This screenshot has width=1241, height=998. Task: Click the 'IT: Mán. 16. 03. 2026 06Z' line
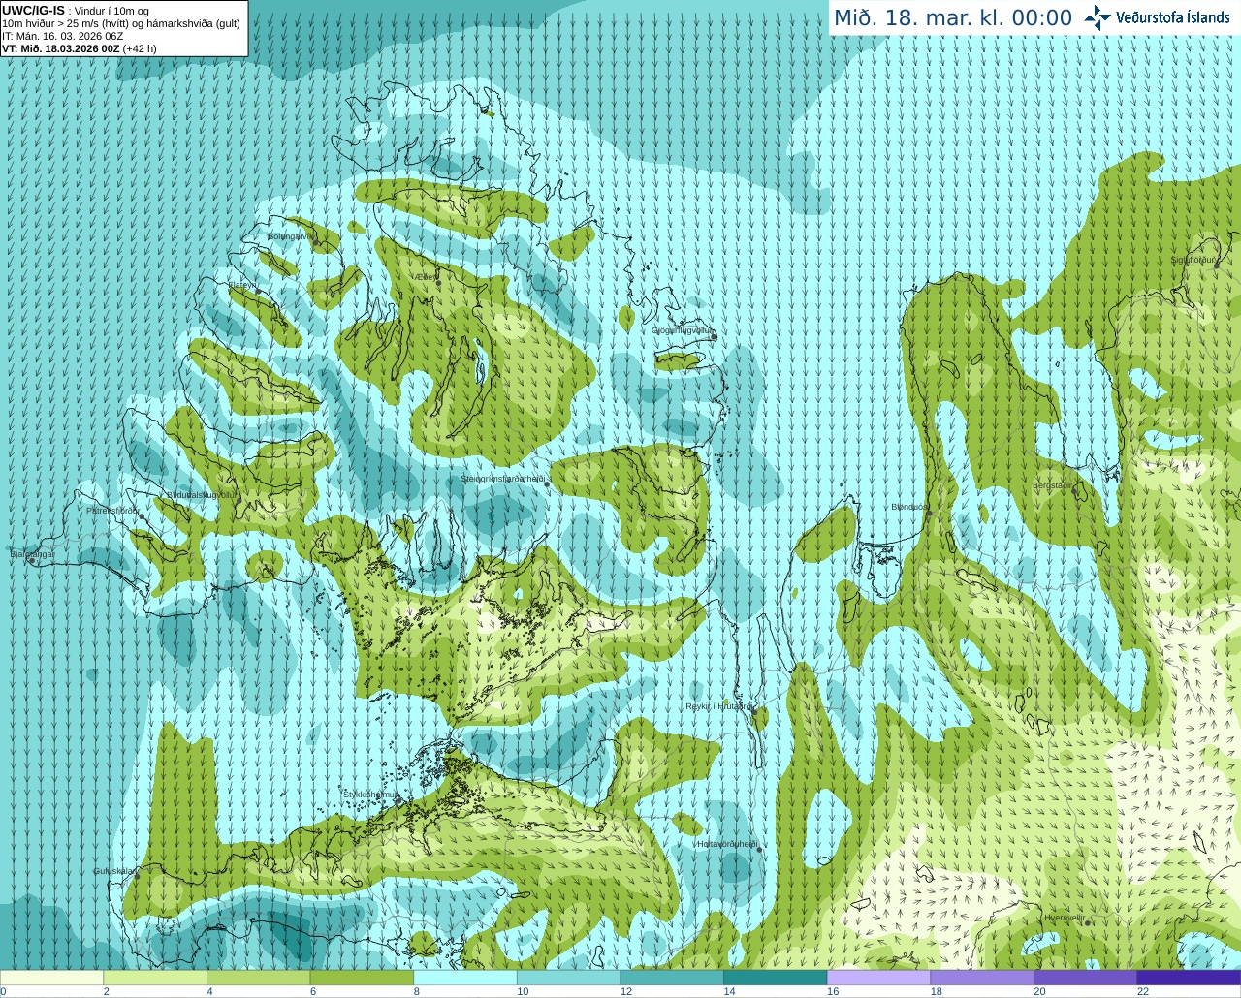(62, 36)
